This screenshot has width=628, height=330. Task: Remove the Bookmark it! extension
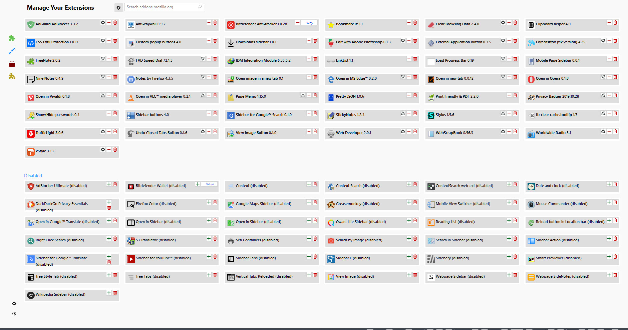point(415,23)
